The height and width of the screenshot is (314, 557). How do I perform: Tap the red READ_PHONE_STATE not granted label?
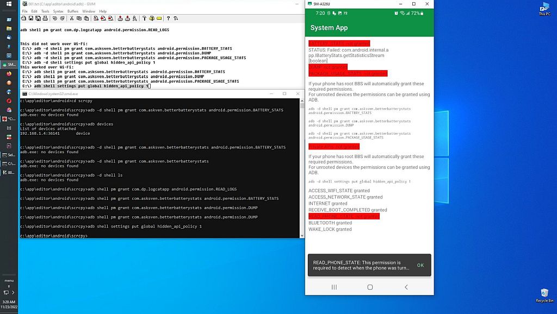click(x=344, y=216)
